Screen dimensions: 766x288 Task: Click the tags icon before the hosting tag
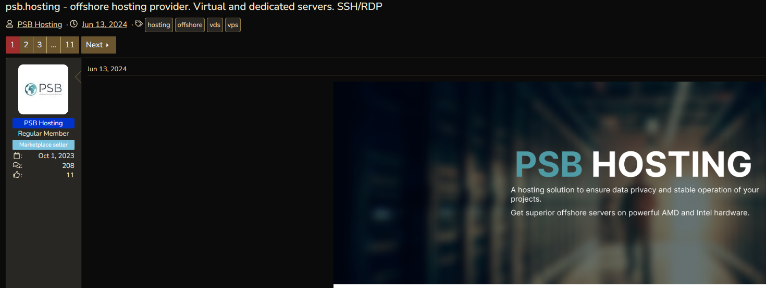click(x=139, y=24)
